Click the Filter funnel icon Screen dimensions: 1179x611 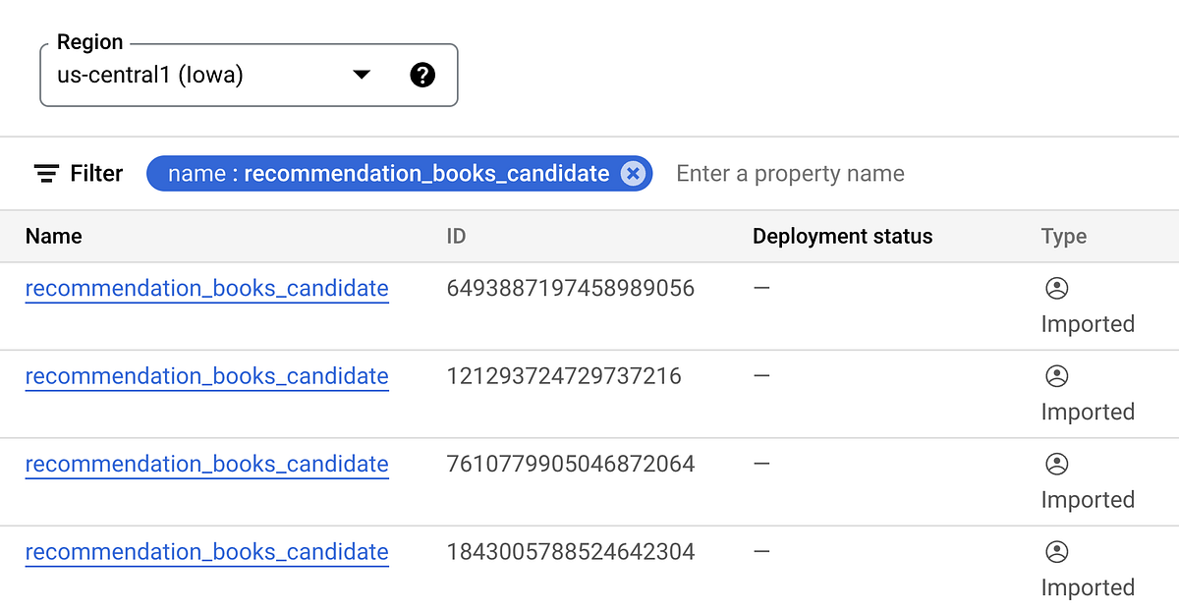click(x=45, y=173)
